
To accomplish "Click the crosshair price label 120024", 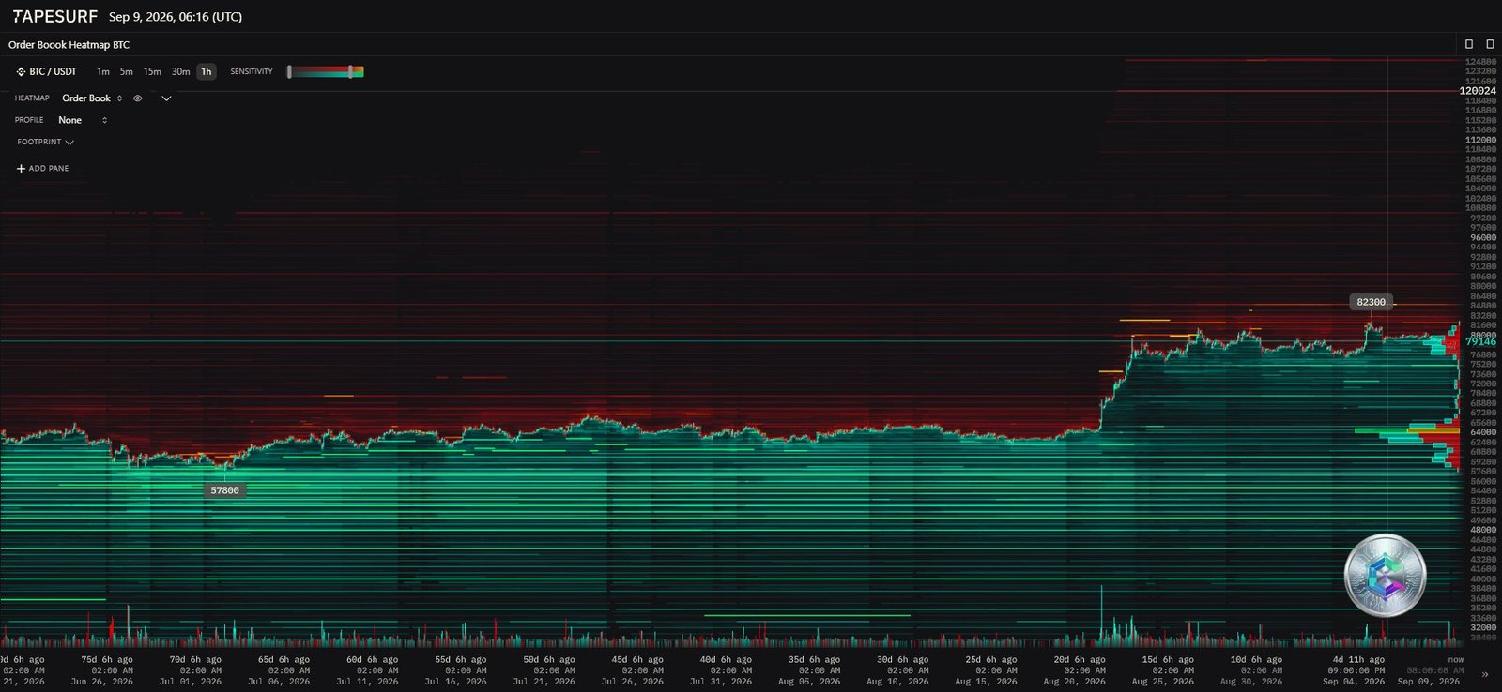I will tap(1478, 91).
